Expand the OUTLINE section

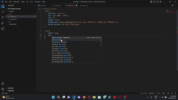point(11,88)
